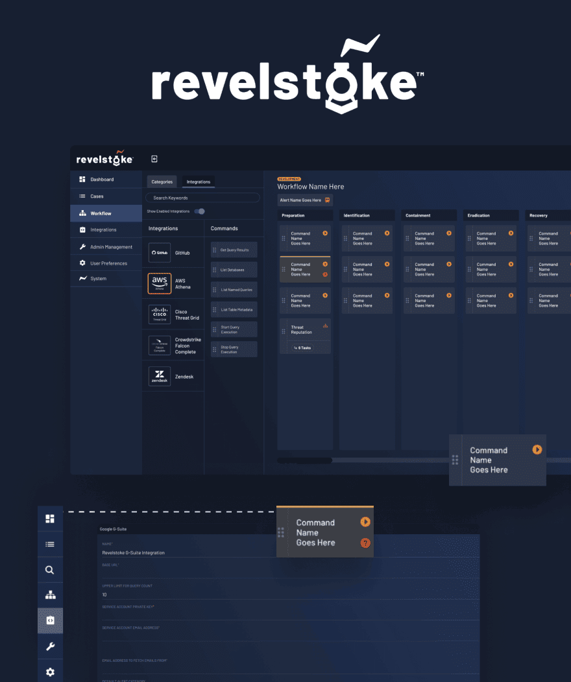Image resolution: width=571 pixels, height=682 pixels.
Task: Click the search magnifier icon in the icon rail
Action: coord(50,569)
